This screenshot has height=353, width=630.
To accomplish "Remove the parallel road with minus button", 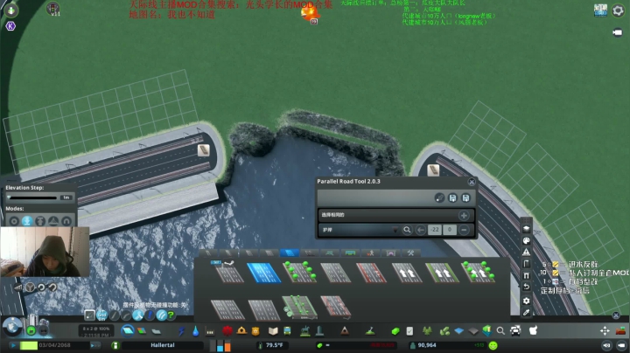I will click(x=464, y=230).
